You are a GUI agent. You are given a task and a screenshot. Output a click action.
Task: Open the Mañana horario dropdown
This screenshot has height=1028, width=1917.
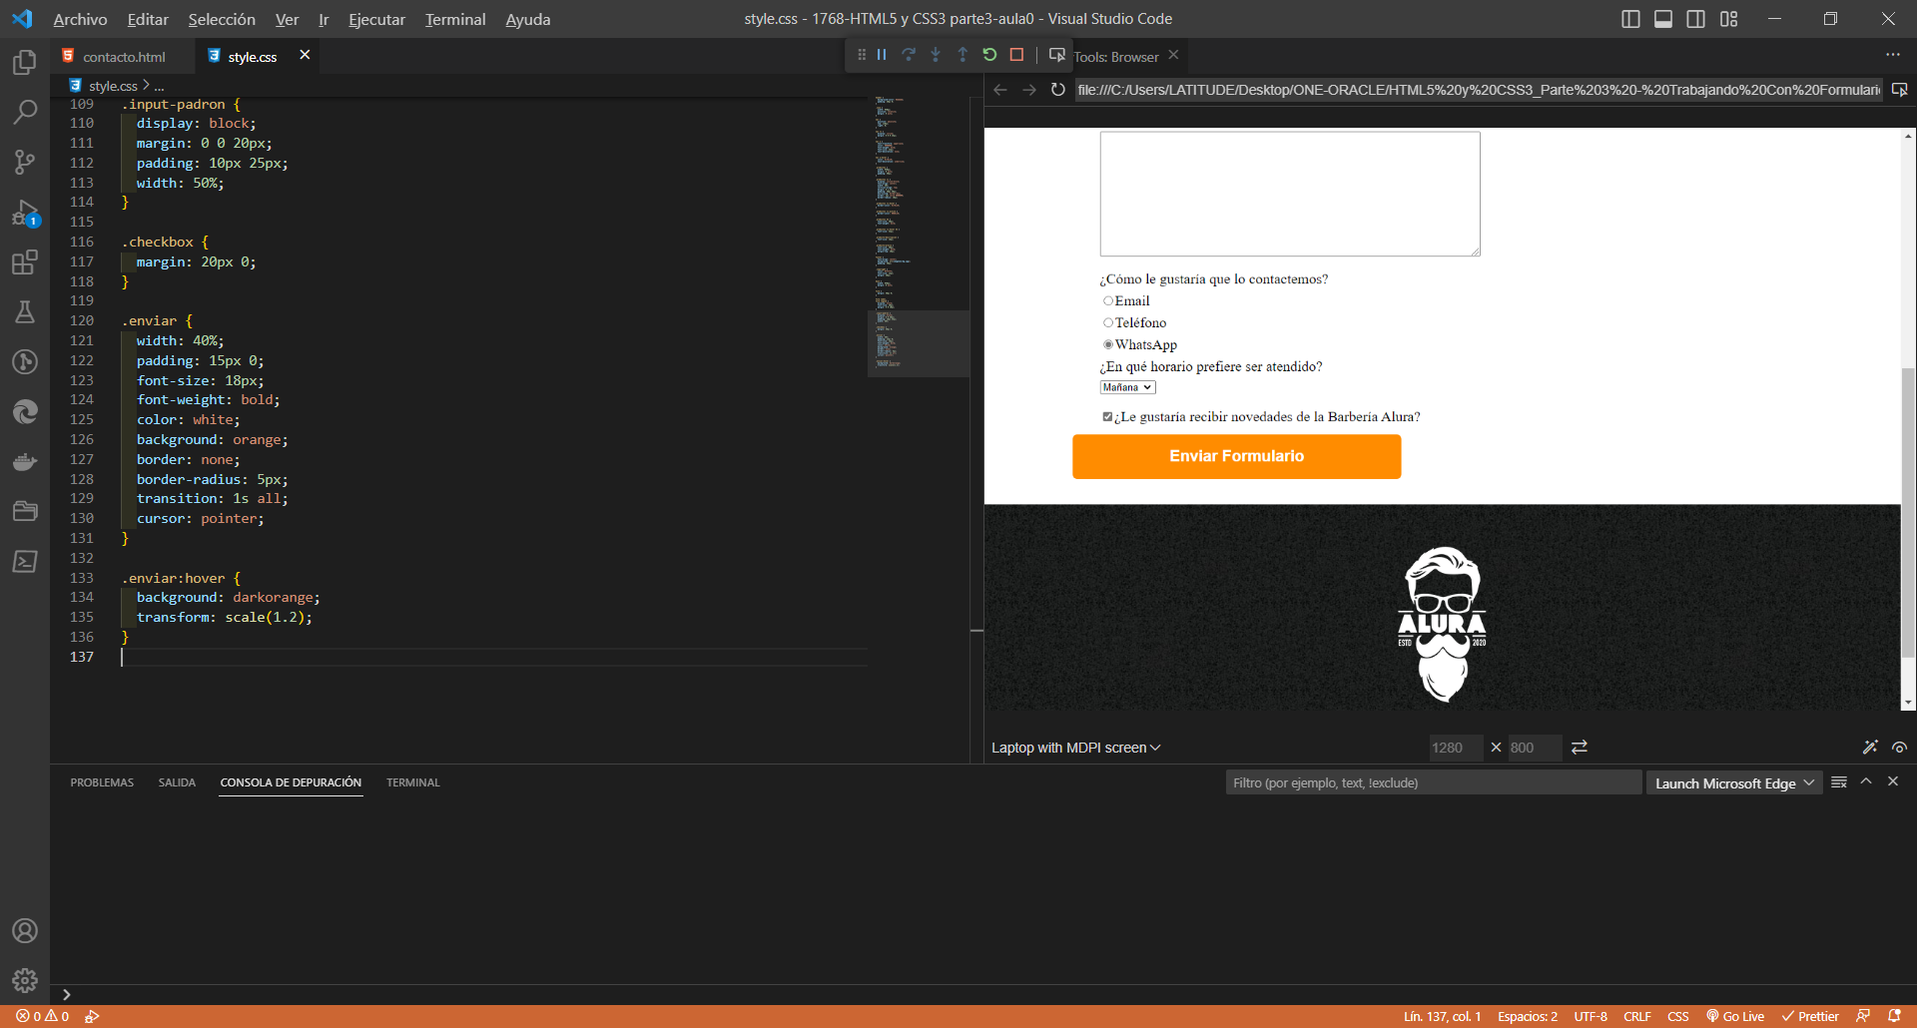1128,387
